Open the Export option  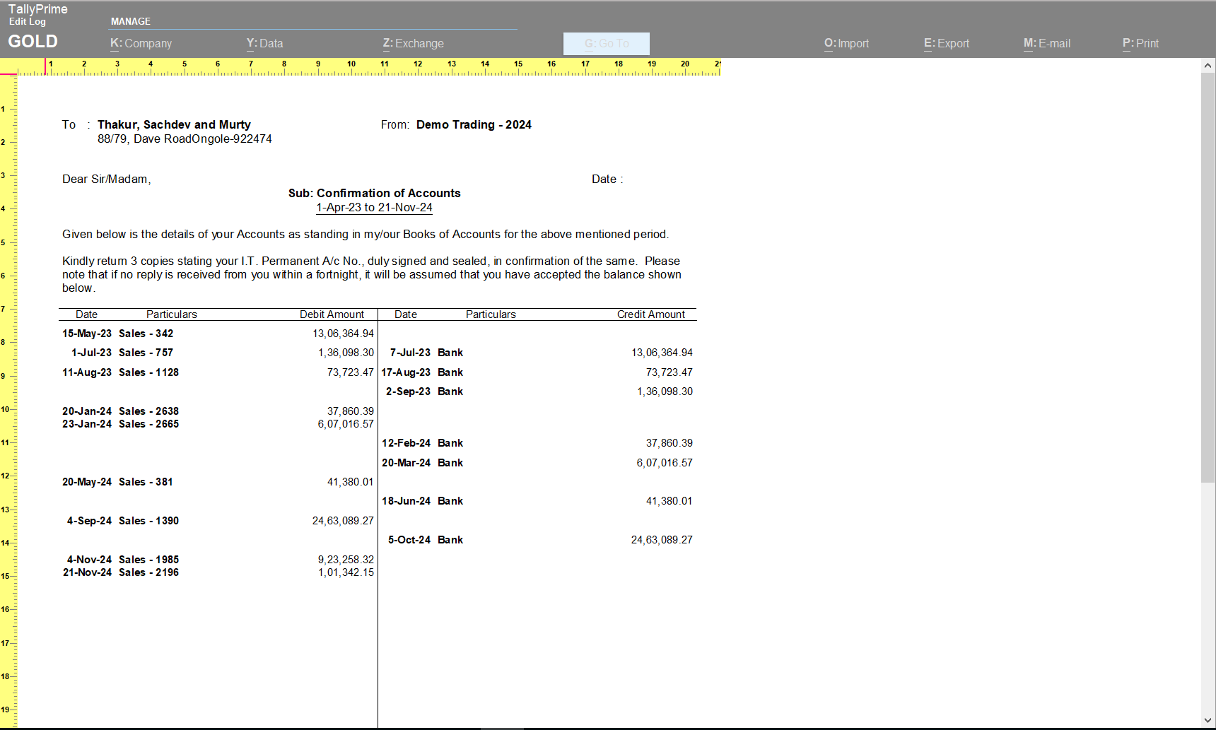click(946, 43)
